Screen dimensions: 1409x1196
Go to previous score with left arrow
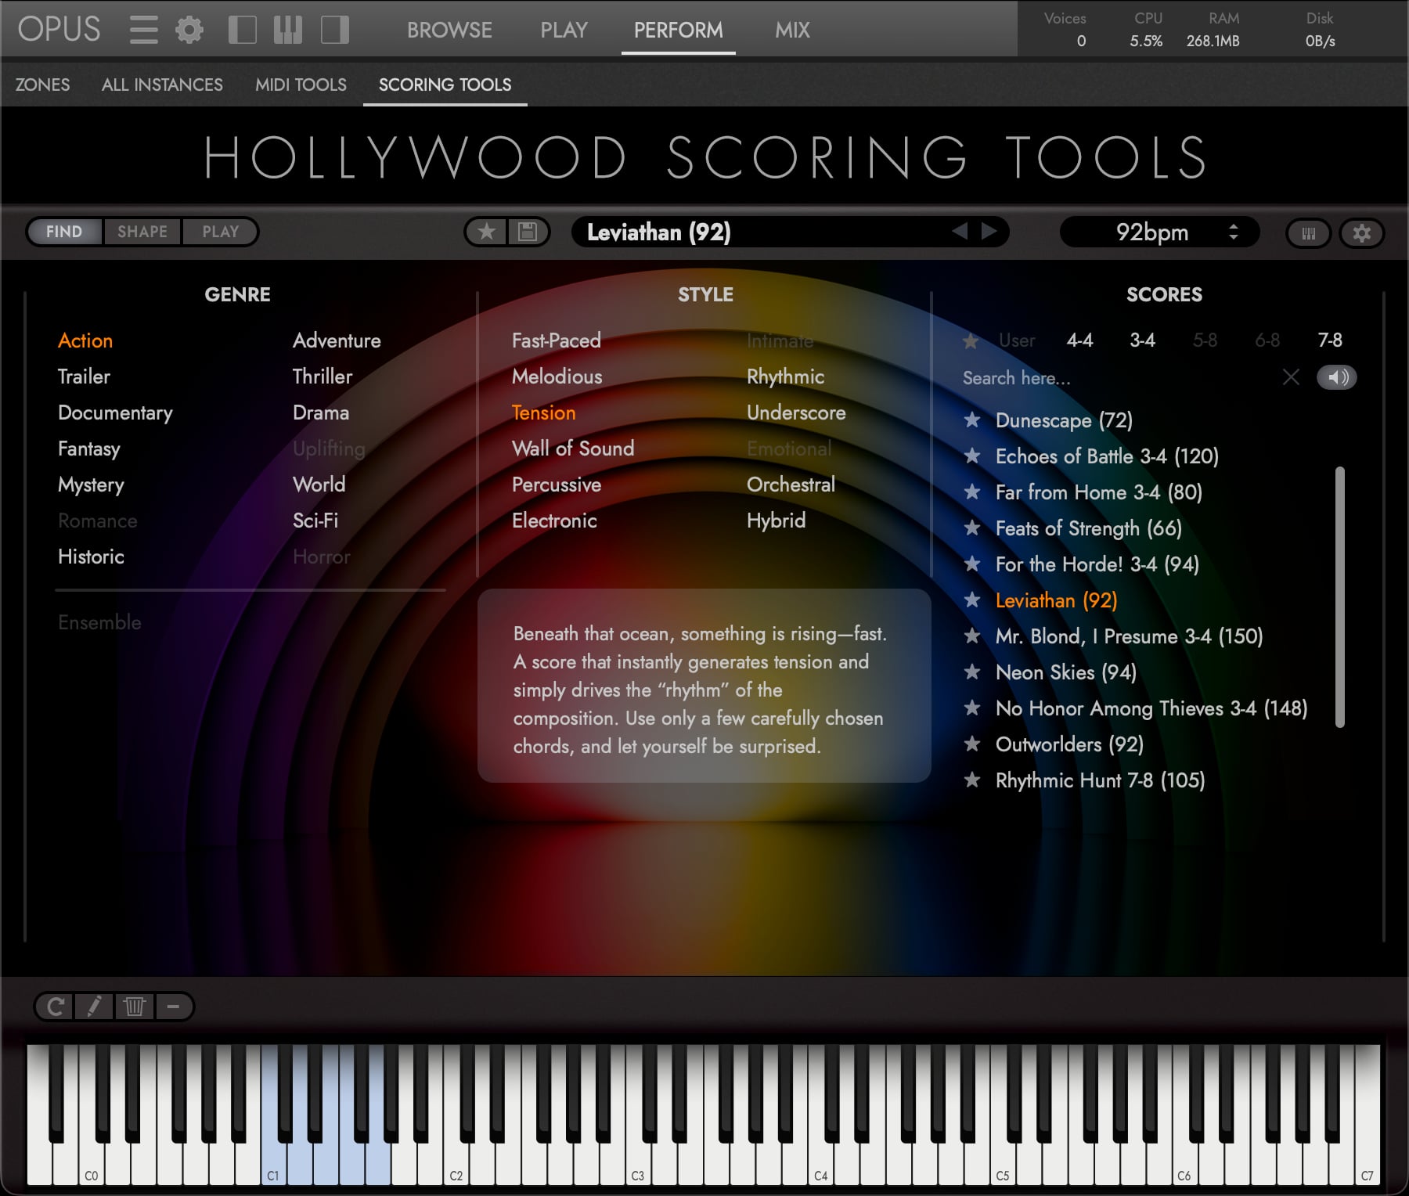960,231
